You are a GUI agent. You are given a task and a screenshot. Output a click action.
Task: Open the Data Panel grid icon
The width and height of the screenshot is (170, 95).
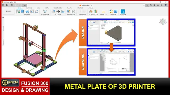coord(3,5)
